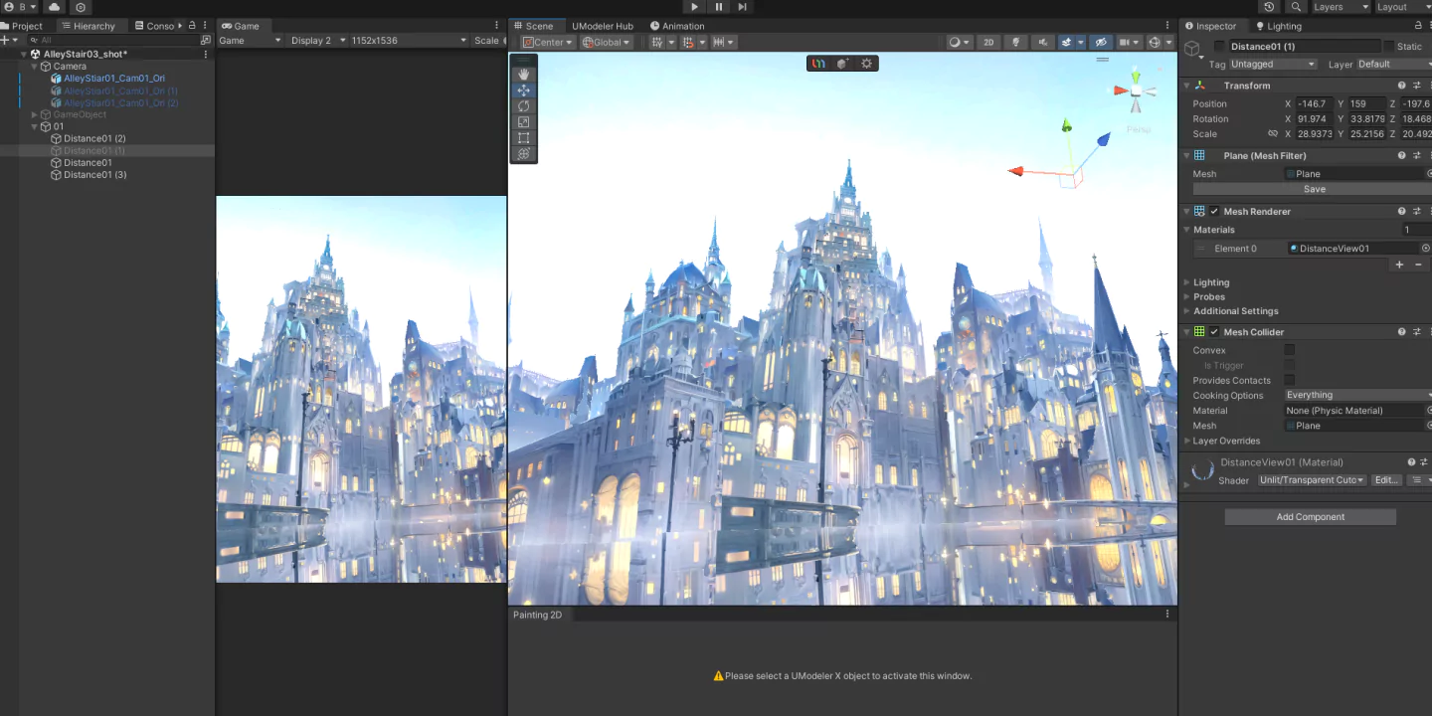The width and height of the screenshot is (1432, 716).
Task: Open the 1152x1536 resolution dropdown
Action: click(x=409, y=41)
